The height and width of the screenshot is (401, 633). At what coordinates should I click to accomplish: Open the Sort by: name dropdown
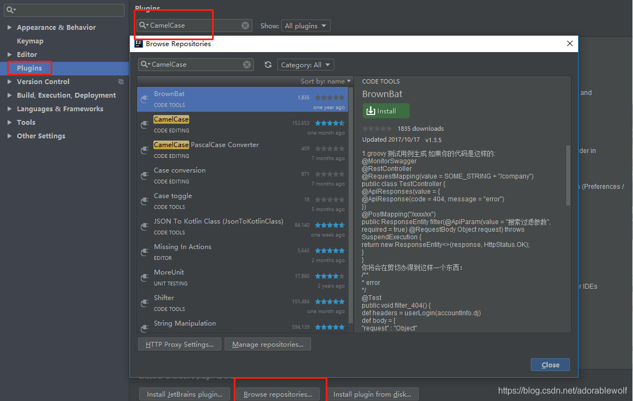coord(325,81)
